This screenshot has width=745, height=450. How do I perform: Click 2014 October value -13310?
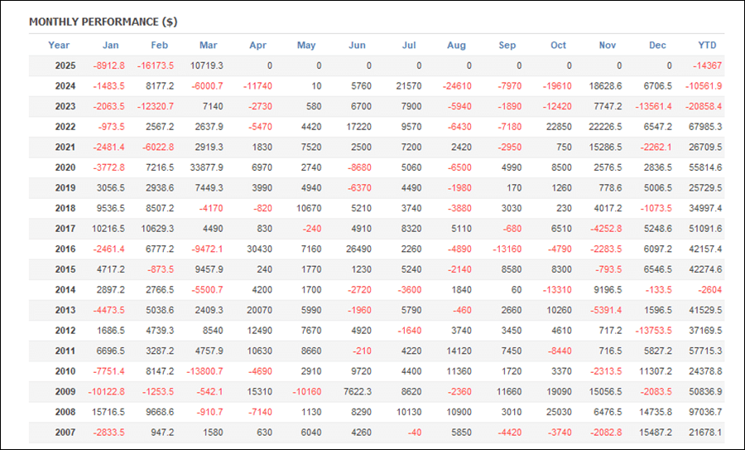[557, 290]
